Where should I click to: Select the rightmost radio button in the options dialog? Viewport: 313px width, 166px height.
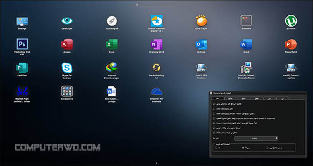point(267,148)
